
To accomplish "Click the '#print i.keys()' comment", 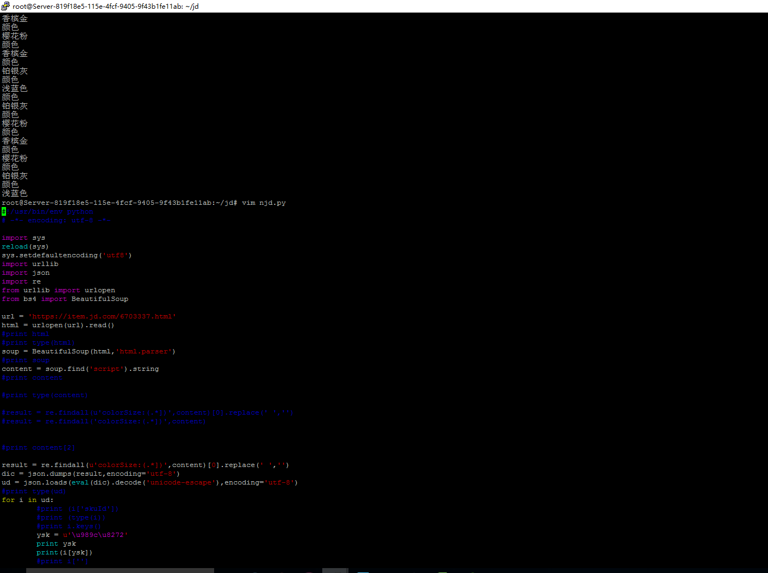I will [69, 527].
